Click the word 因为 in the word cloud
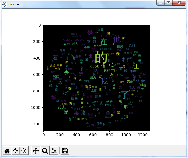The image size is (188, 158). point(93,78)
